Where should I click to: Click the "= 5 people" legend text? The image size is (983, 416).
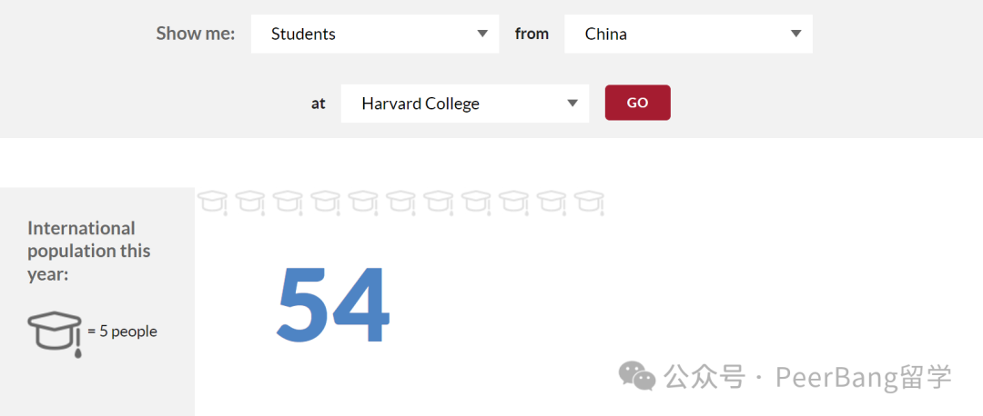point(122,332)
